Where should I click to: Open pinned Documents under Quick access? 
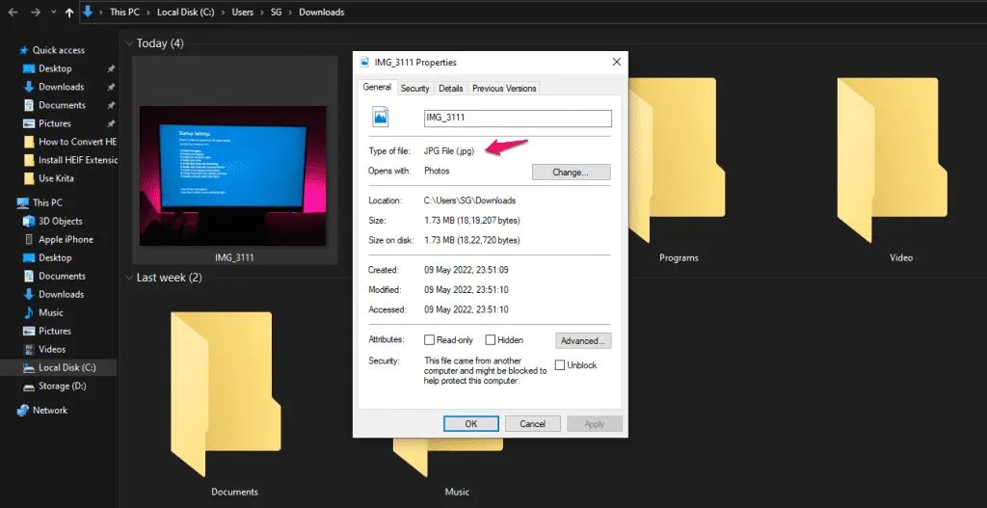point(62,105)
